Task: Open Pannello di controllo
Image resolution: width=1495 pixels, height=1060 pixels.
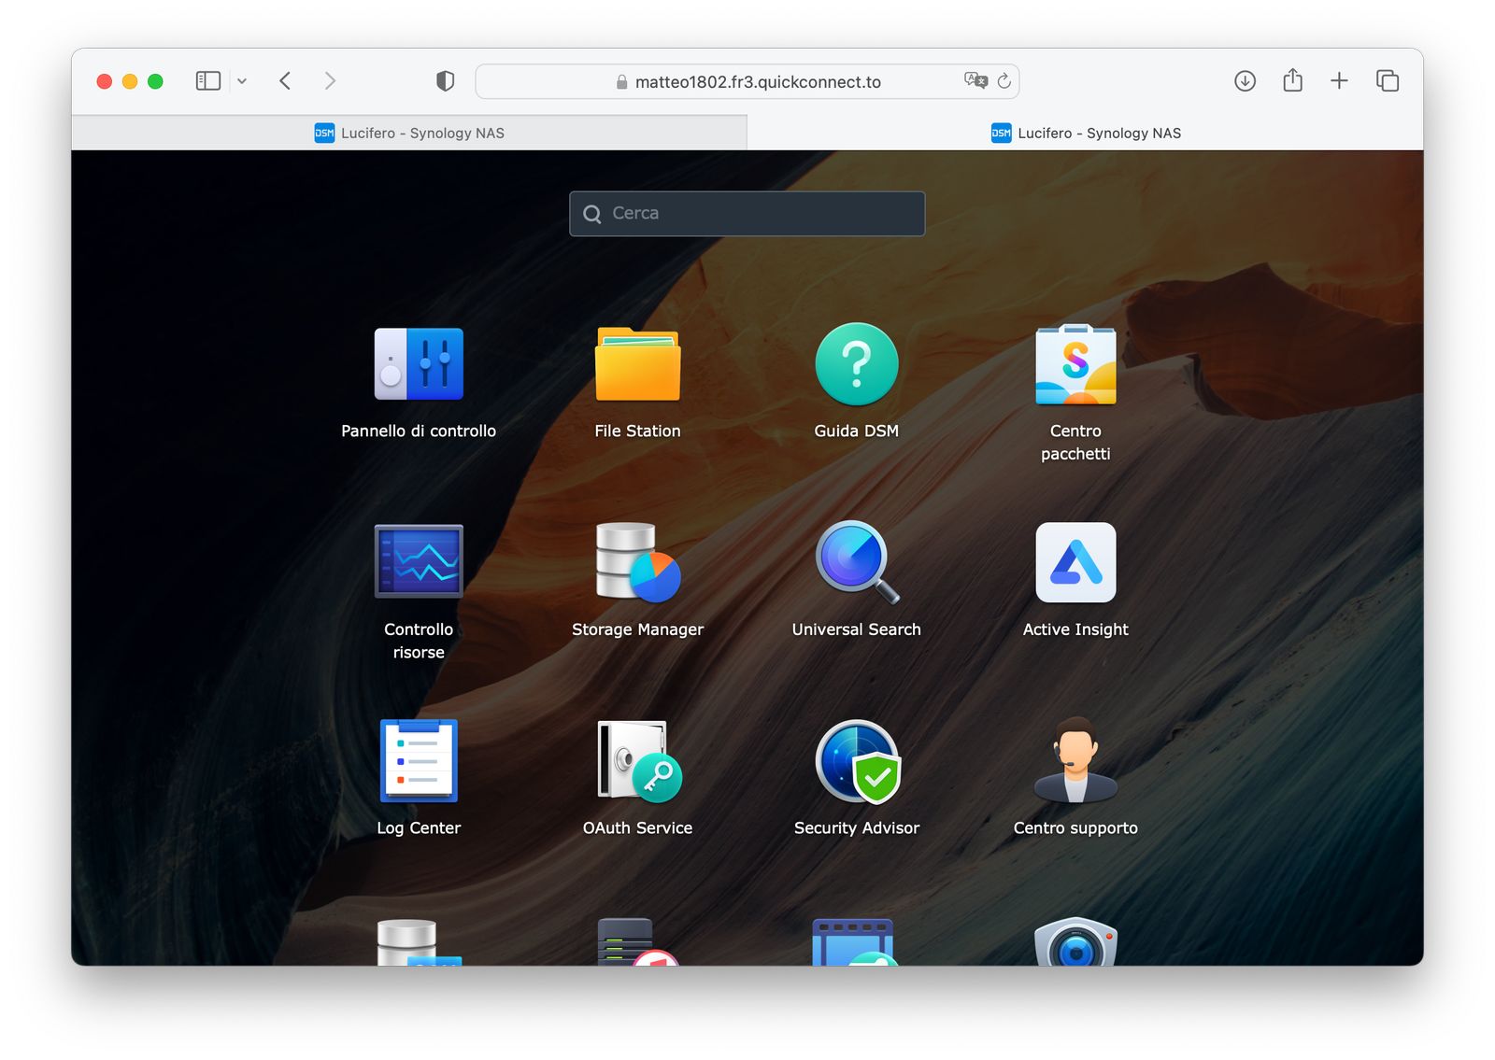Action: [419, 364]
